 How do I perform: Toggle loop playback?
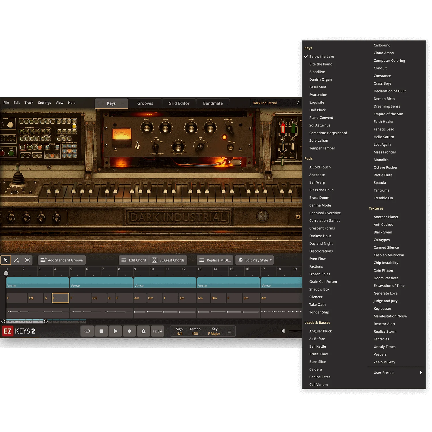(87, 331)
